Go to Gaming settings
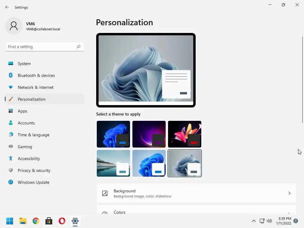 pos(45,147)
